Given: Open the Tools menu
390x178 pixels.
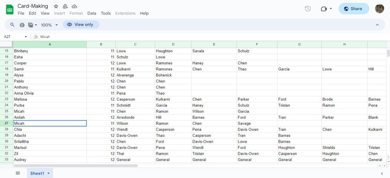Looking at the screenshot, I should tap(106, 13).
